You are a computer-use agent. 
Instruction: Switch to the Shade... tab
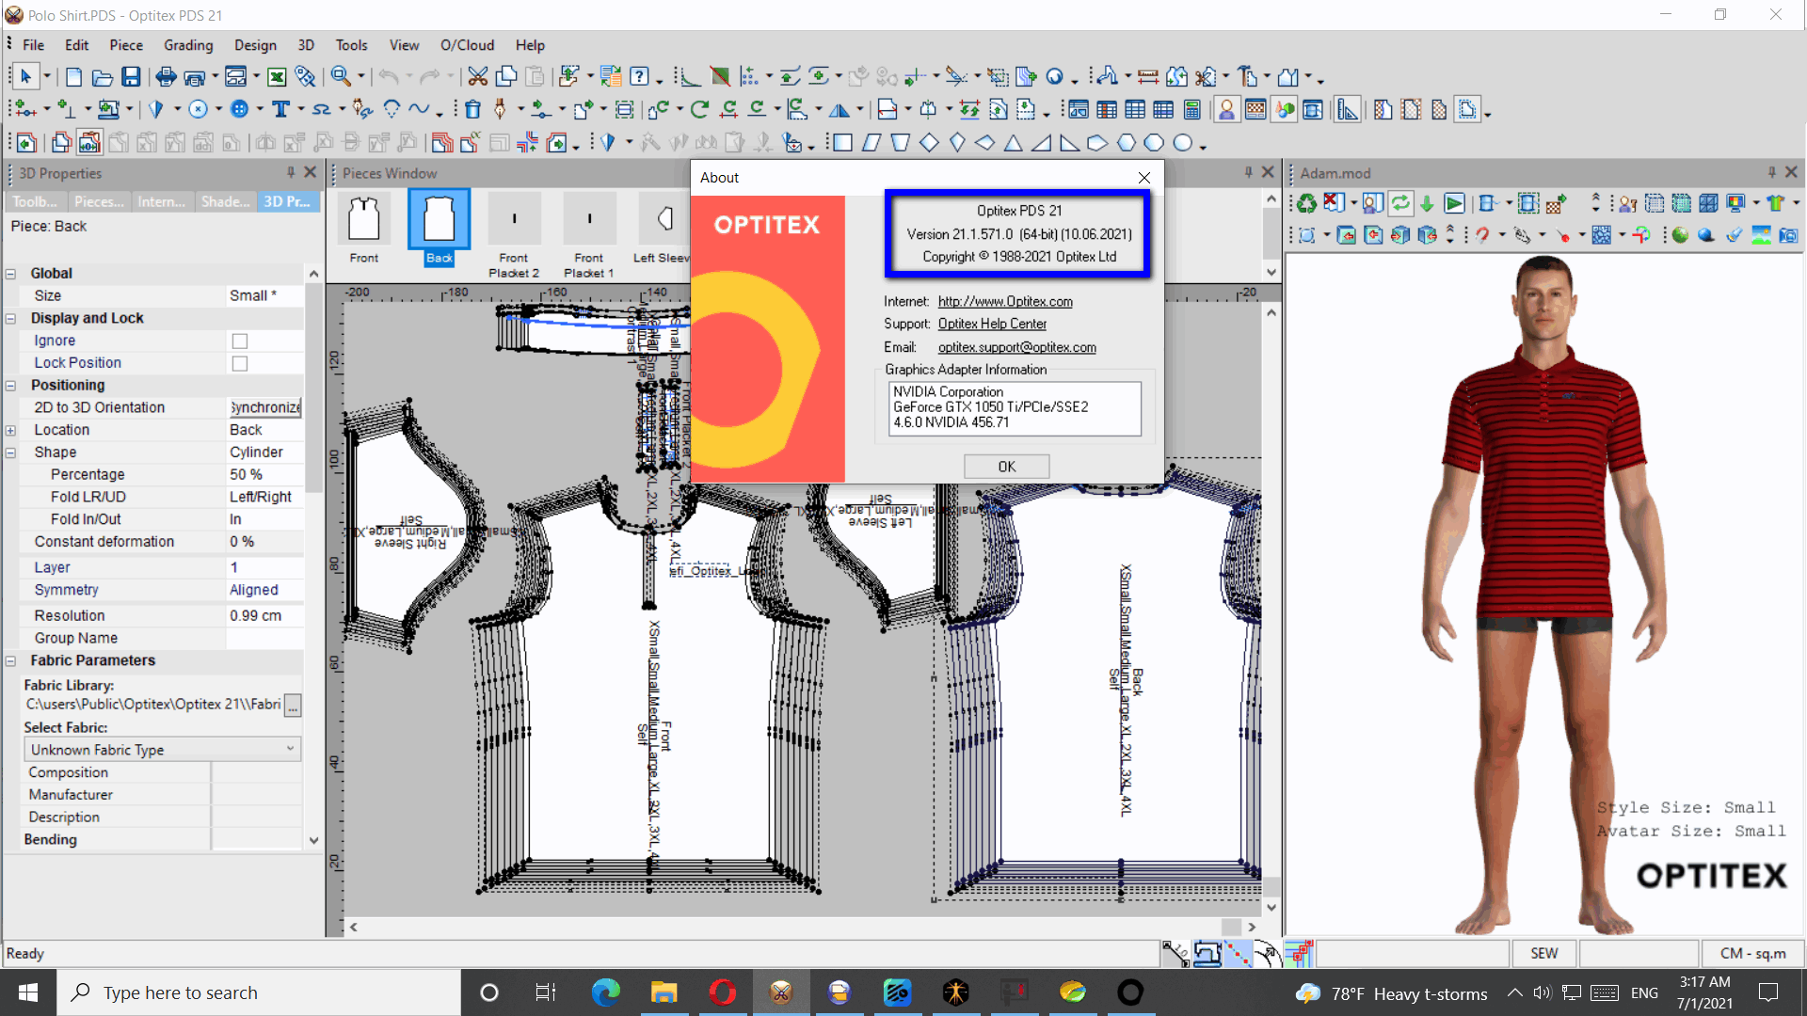[226, 201]
